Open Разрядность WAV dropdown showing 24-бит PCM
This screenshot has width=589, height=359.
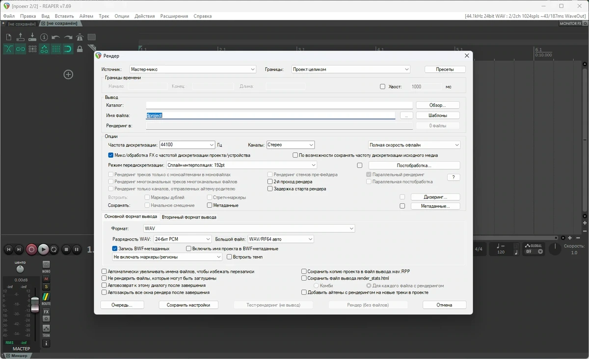pos(182,239)
